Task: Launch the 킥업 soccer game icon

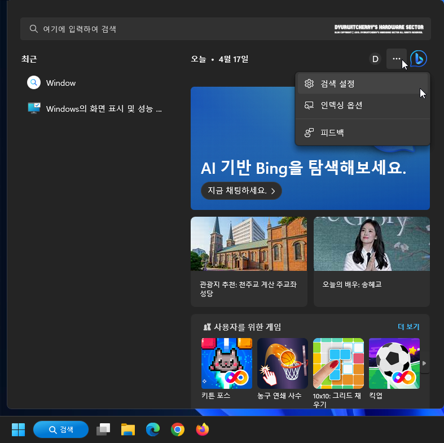Action: [x=394, y=363]
